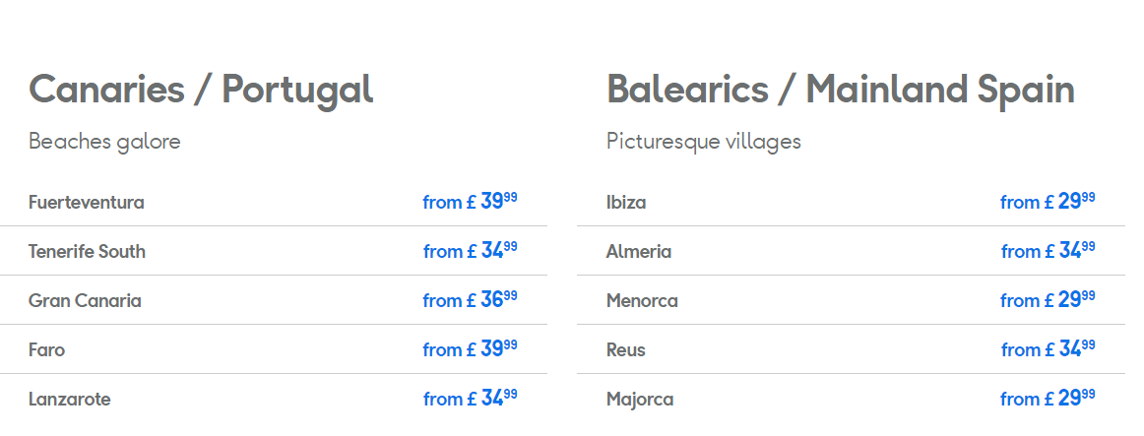This screenshot has height=436, width=1144.
Task: Click the Gran Canaria destination row
Action: pos(85,301)
